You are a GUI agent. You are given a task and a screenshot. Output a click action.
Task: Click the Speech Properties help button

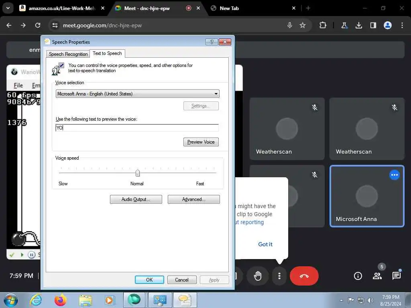[212, 42]
